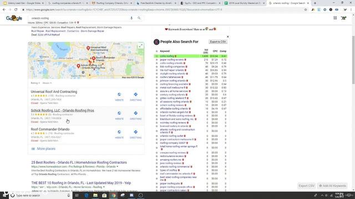Switch to Free Backlink Checker tab
Viewport: 355px width, 199px height.
(x=156, y=3)
